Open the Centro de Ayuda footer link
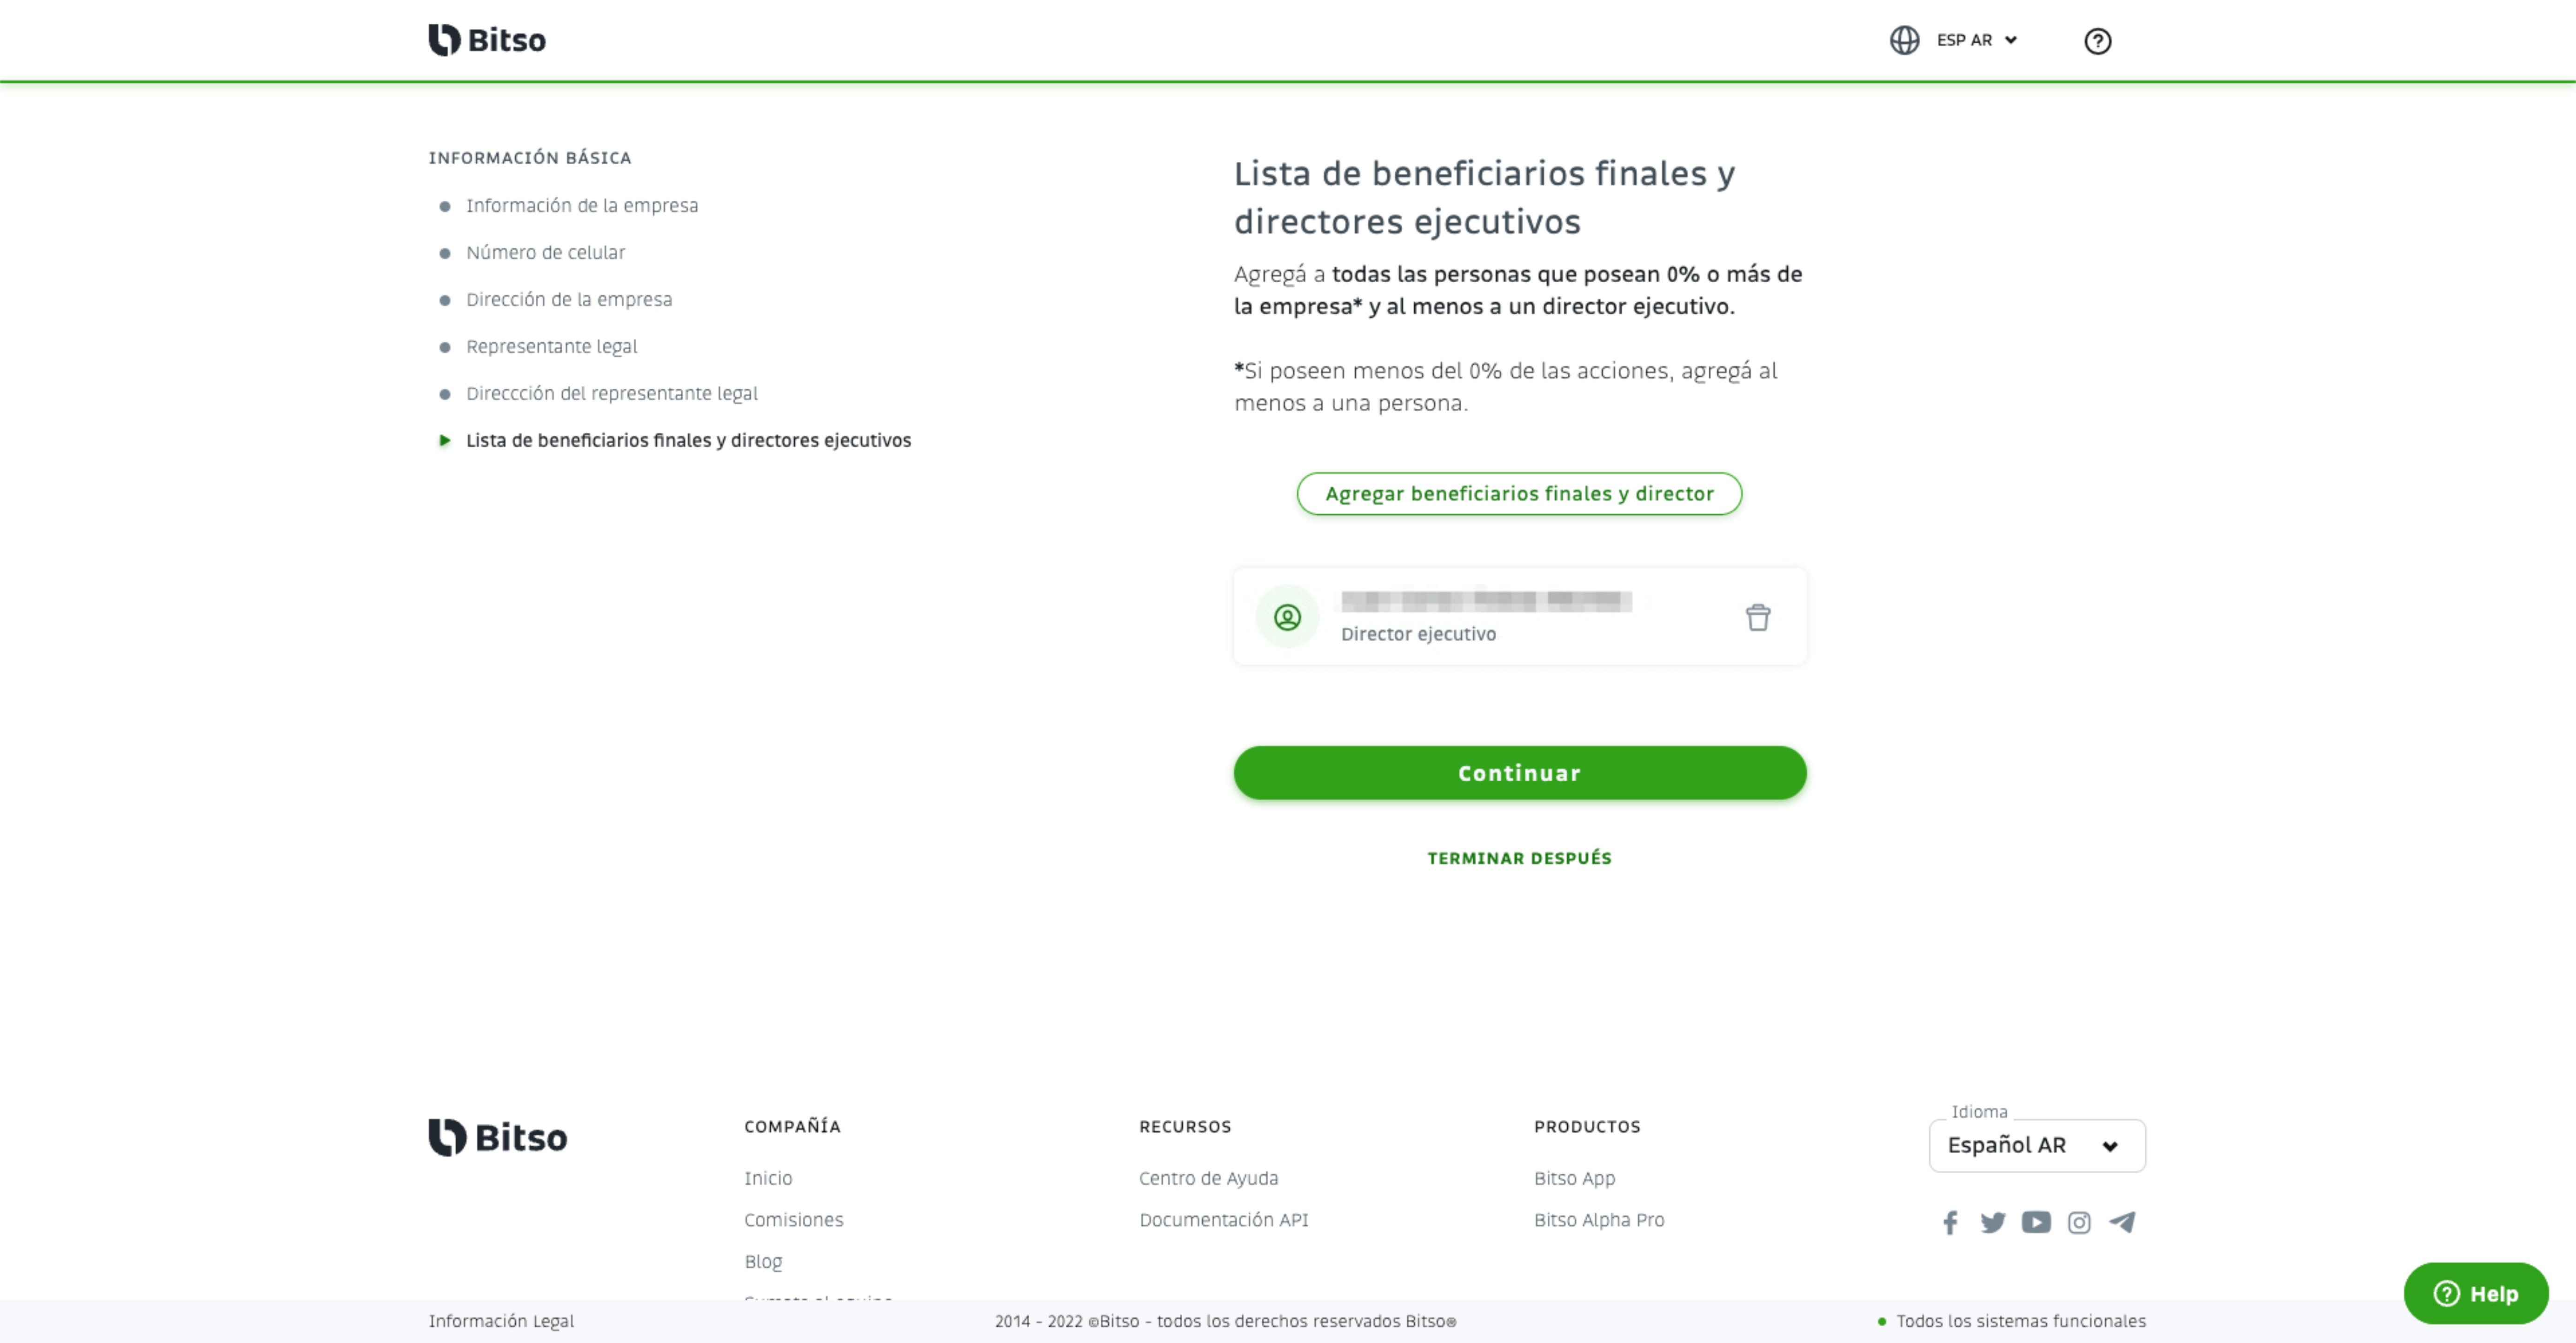2576x1343 pixels. (1208, 1179)
